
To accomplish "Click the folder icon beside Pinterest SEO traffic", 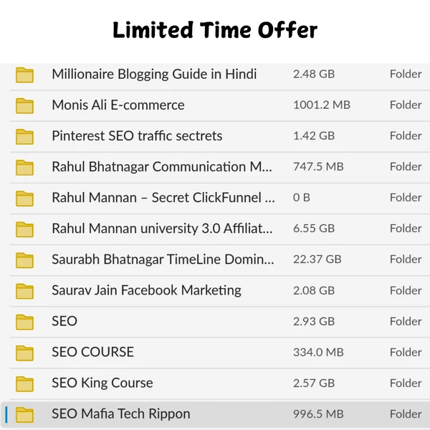I will click(x=25, y=136).
